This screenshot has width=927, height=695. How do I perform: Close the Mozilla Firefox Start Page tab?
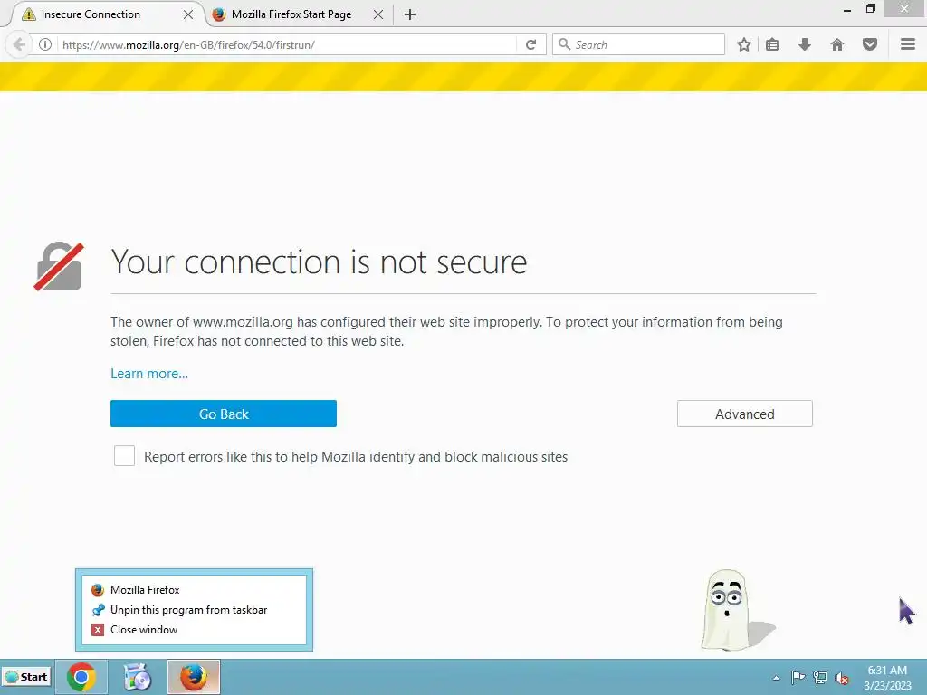coord(378,14)
